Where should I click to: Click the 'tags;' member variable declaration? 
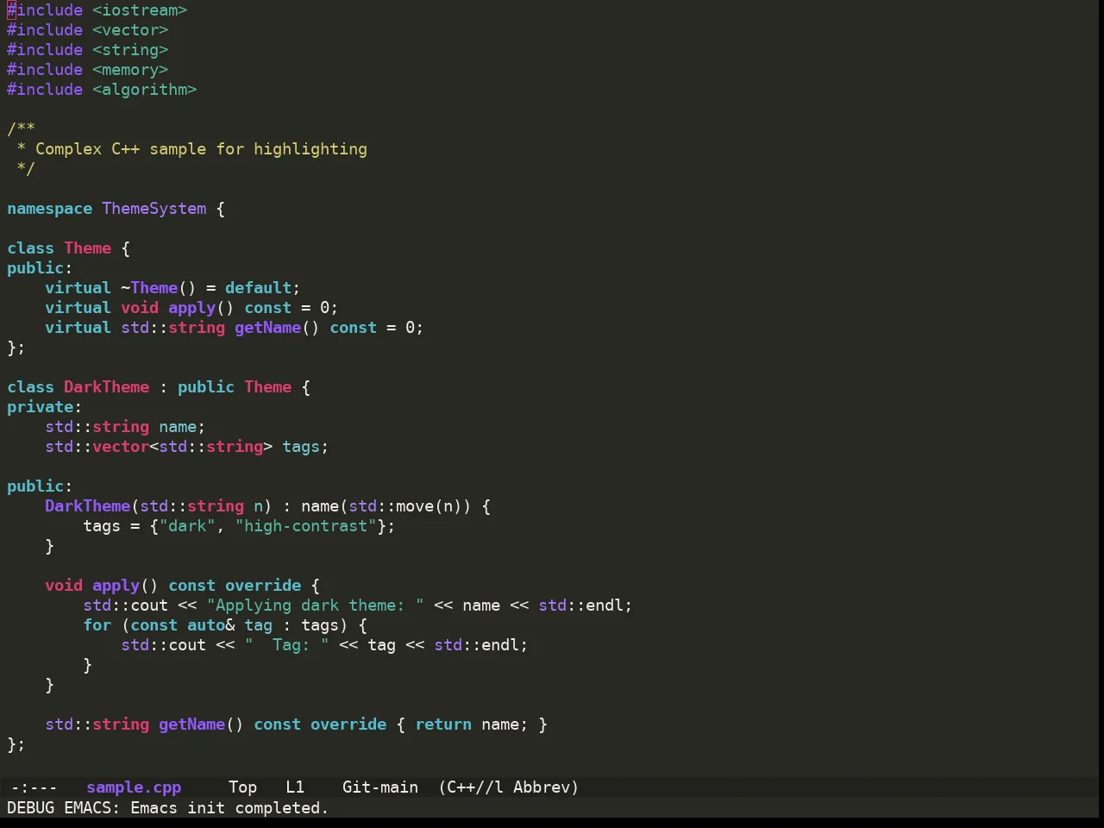305,447
